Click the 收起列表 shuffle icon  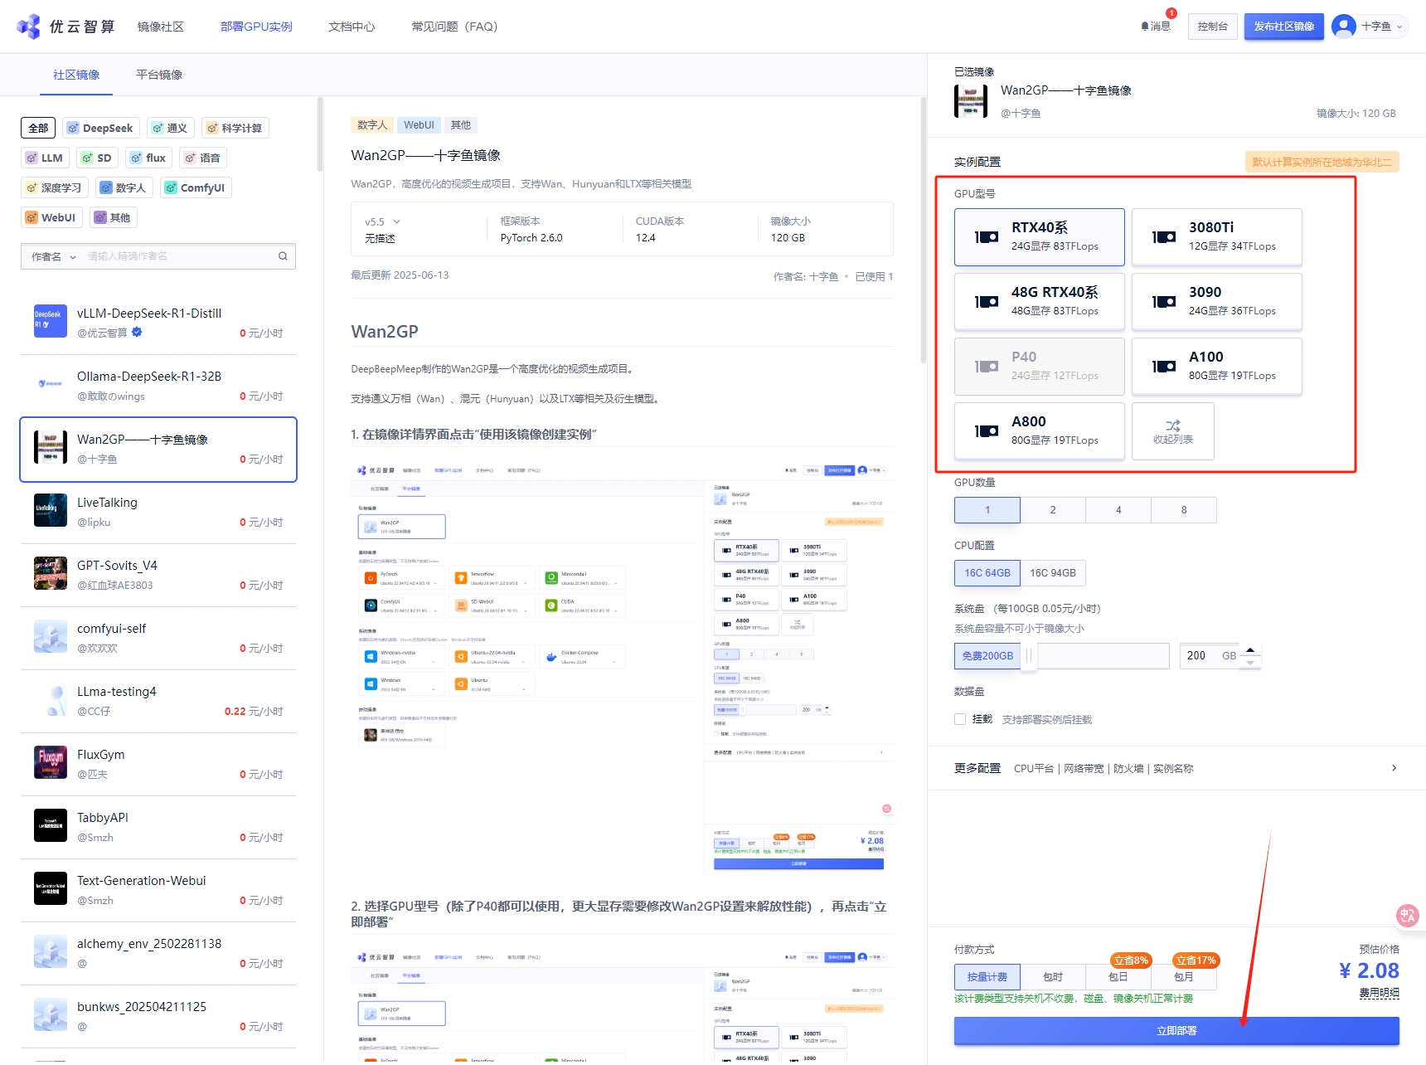[1172, 426]
